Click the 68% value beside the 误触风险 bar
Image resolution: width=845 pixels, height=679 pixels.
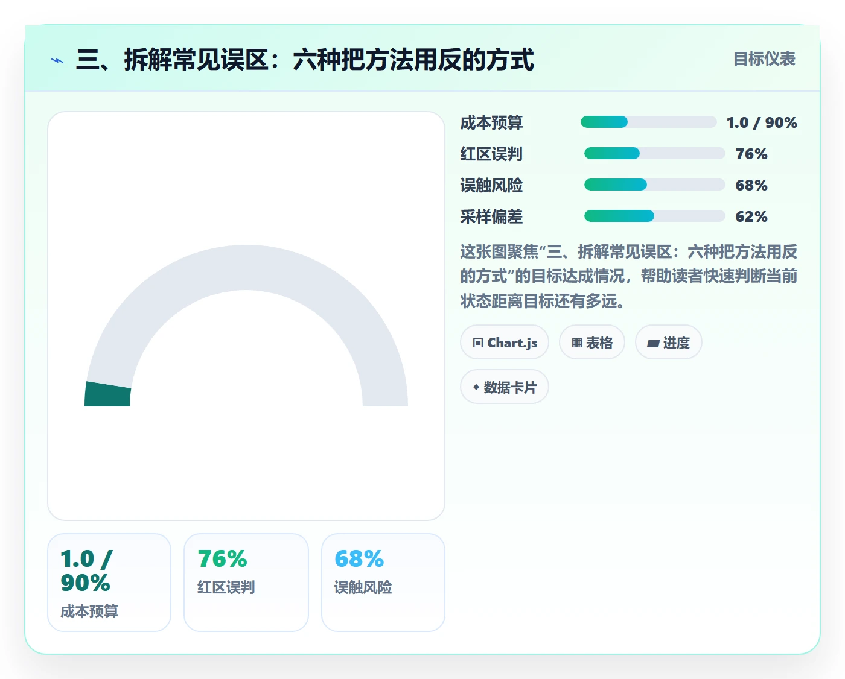pos(751,185)
